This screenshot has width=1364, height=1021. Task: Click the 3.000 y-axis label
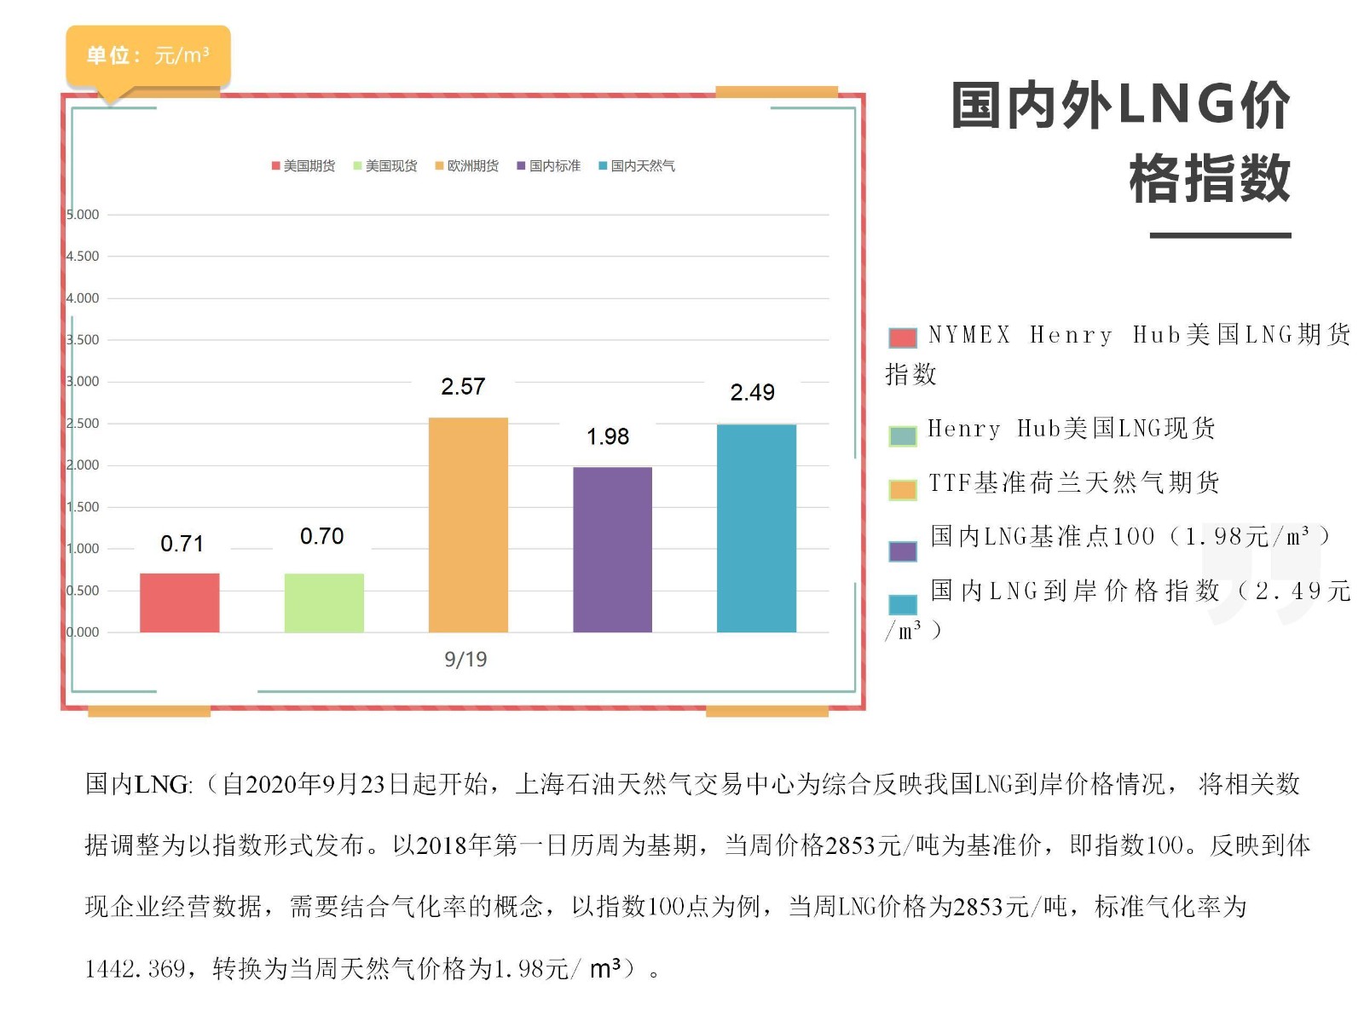(x=83, y=382)
